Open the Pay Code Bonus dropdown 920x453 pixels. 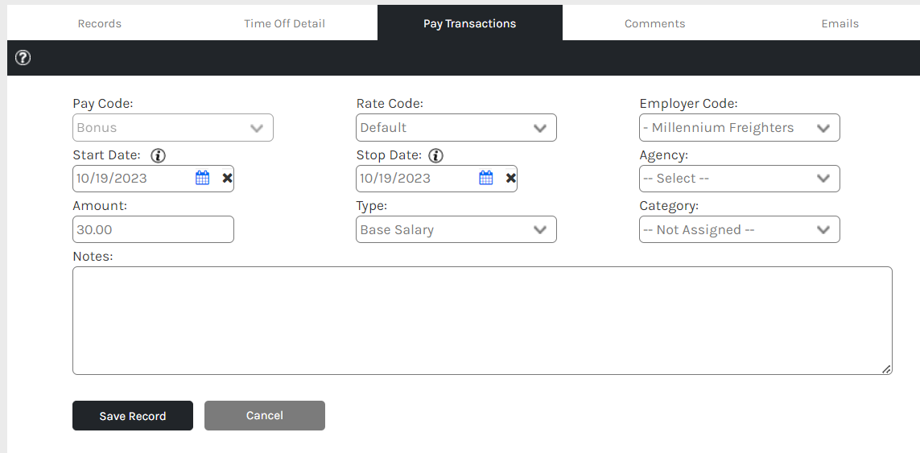tap(173, 127)
